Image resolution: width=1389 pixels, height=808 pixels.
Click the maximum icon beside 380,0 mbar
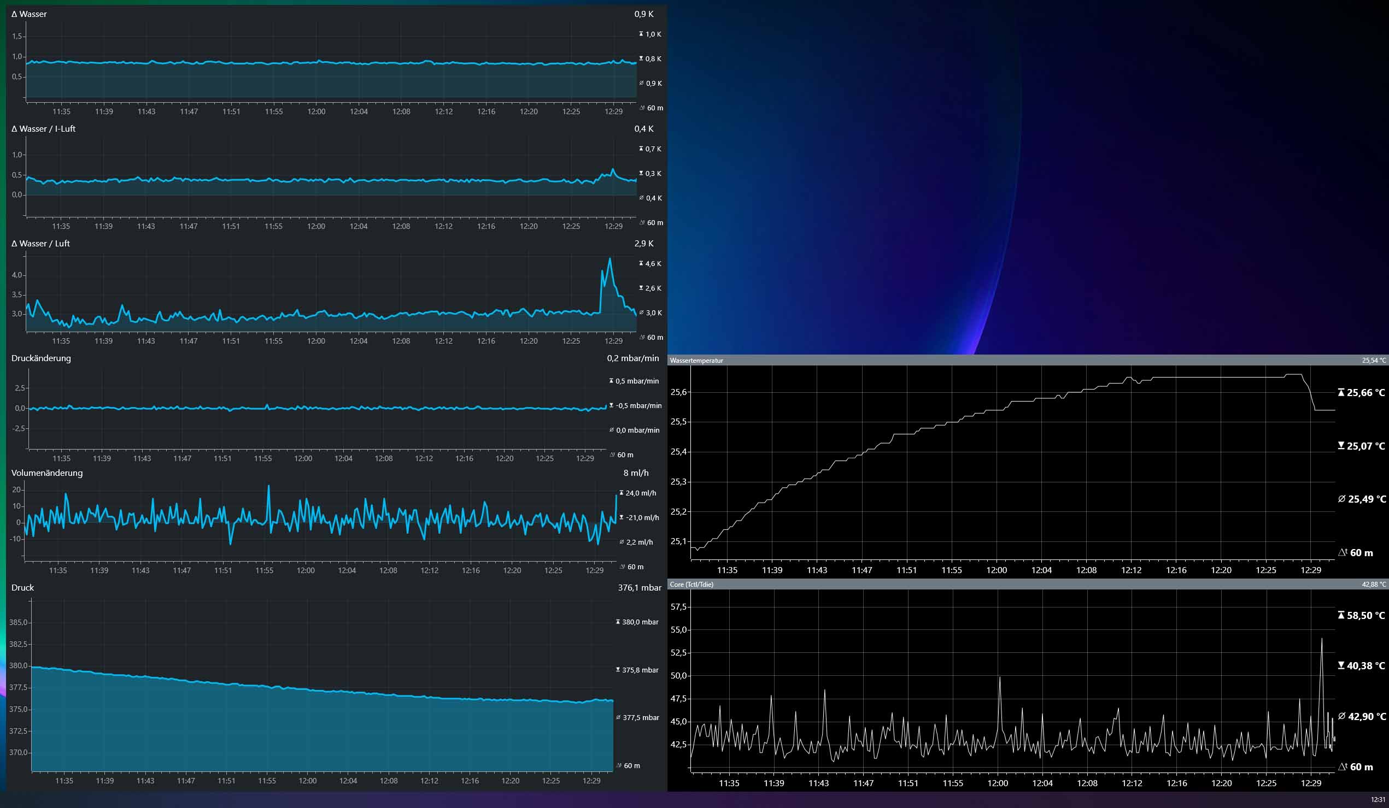click(x=618, y=622)
